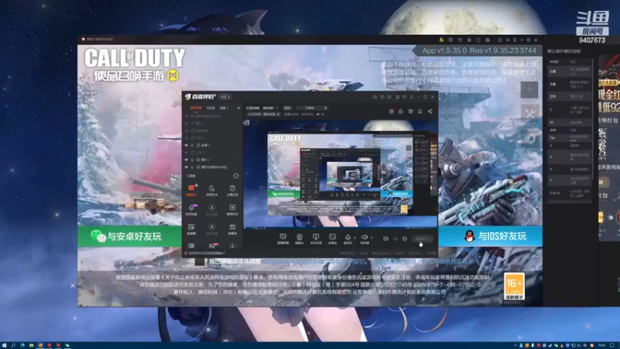The height and width of the screenshot is (349, 620).
Task: Click the record video camera icon
Action: pyautogui.click(x=386, y=239)
